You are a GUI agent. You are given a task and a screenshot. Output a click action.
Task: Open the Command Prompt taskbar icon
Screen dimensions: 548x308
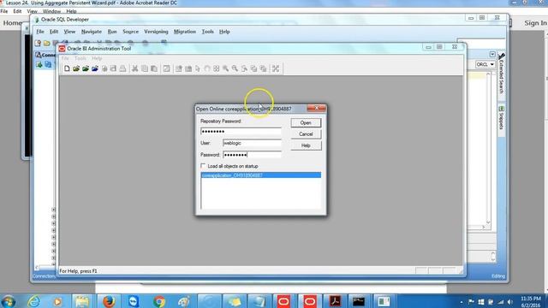tap(359, 301)
